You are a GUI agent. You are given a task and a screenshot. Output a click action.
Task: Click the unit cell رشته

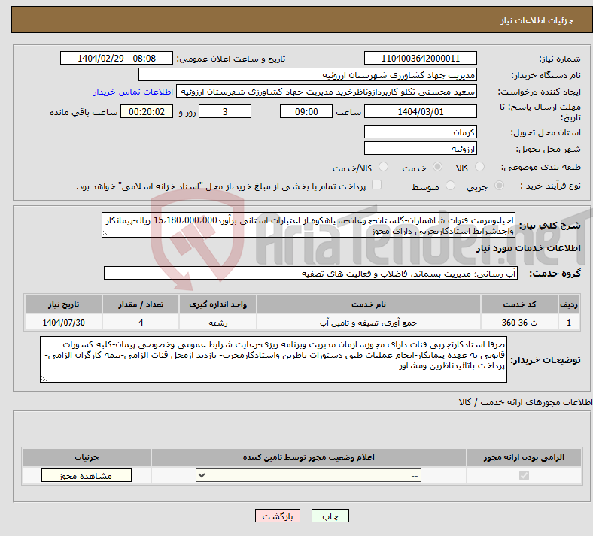pyautogui.click(x=217, y=323)
